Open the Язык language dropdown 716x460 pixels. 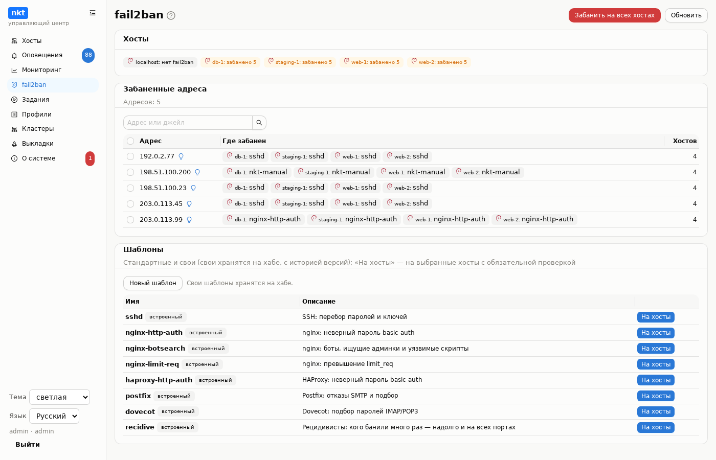[54, 416]
